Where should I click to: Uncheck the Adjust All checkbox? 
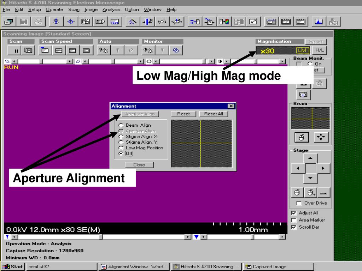[x=294, y=213]
